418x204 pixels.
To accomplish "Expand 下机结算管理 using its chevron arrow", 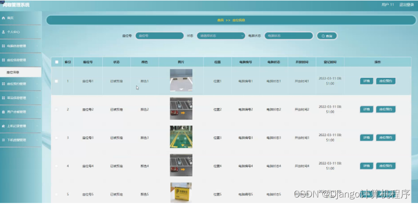I will [x=37, y=140].
